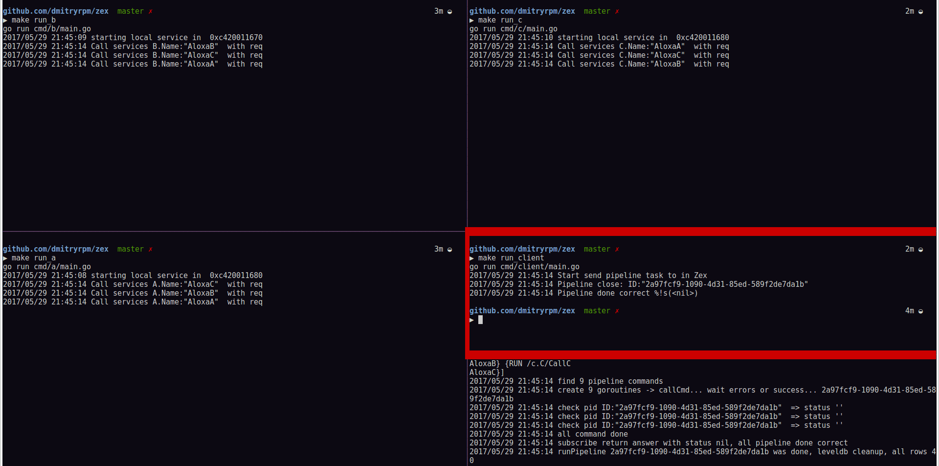Click 'AloxaB} {RUN /c.C/CallC' line
The image size is (939, 466).
pos(520,364)
